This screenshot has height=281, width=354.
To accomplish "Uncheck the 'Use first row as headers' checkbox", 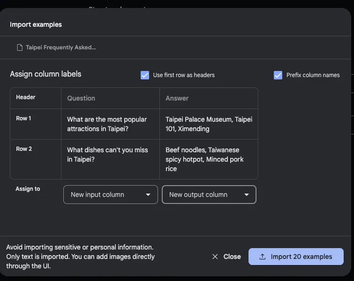I will coord(145,75).
